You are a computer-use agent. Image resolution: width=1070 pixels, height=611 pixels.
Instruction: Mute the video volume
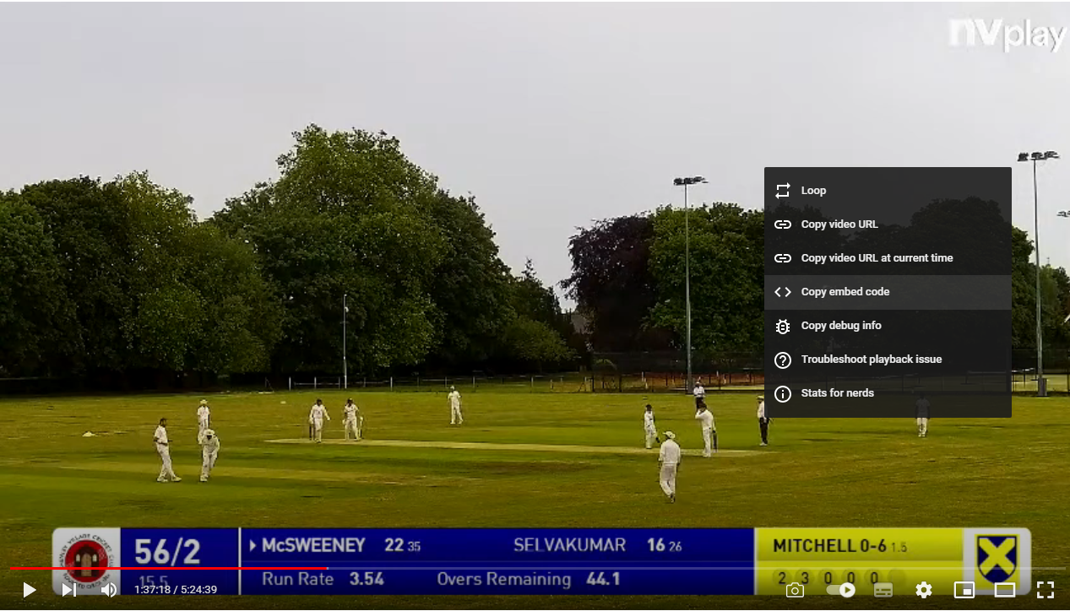[109, 590]
